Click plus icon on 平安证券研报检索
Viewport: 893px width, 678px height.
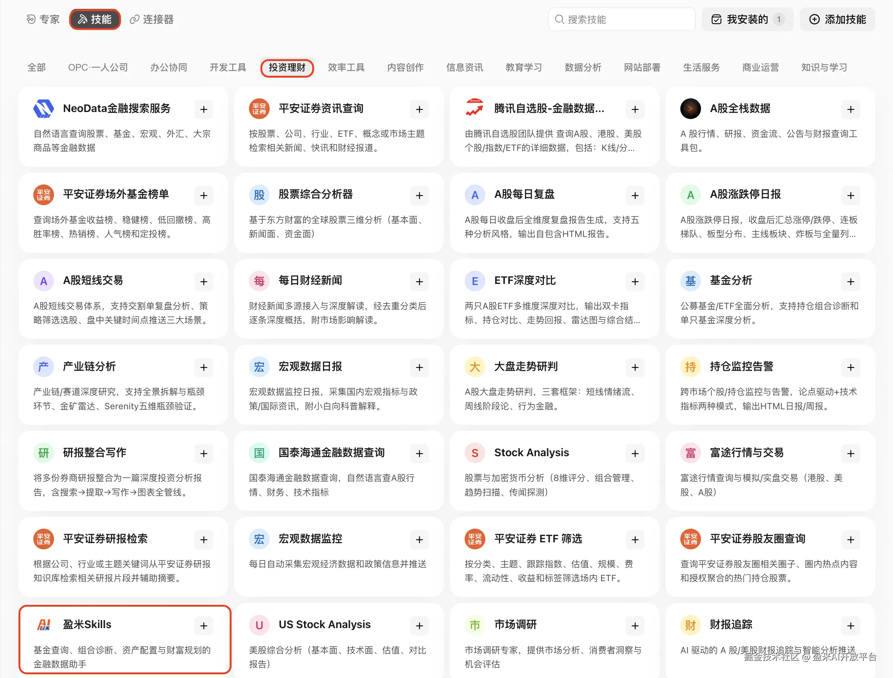[203, 540]
